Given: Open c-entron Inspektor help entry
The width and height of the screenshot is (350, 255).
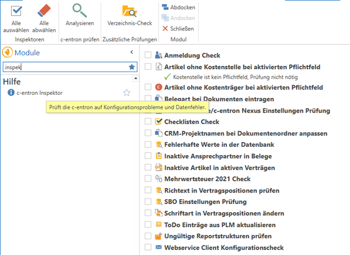Looking at the screenshot, I should pyautogui.click(x=39, y=93).
